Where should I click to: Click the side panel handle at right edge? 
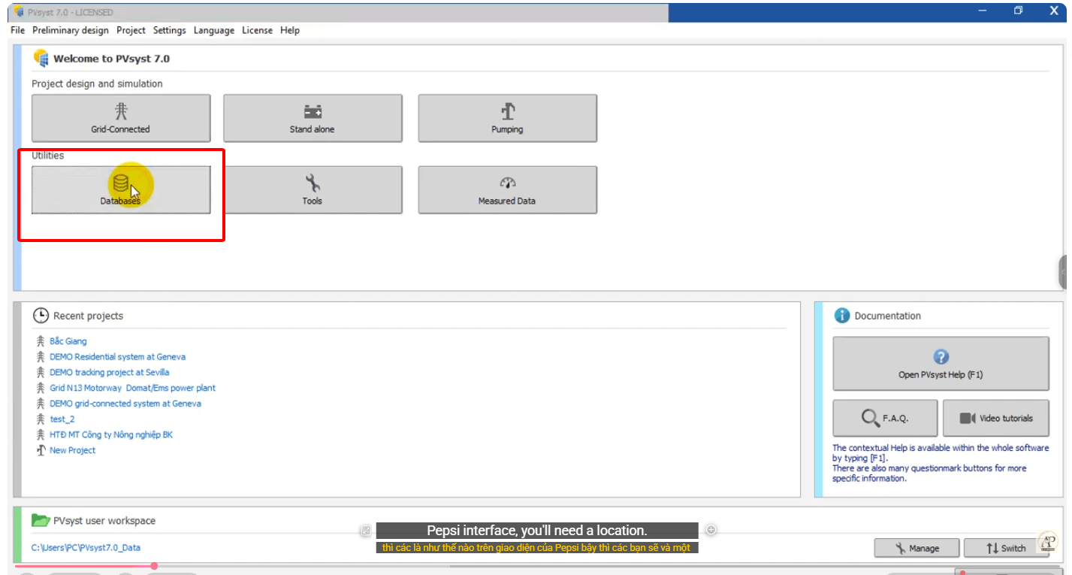tap(1063, 272)
